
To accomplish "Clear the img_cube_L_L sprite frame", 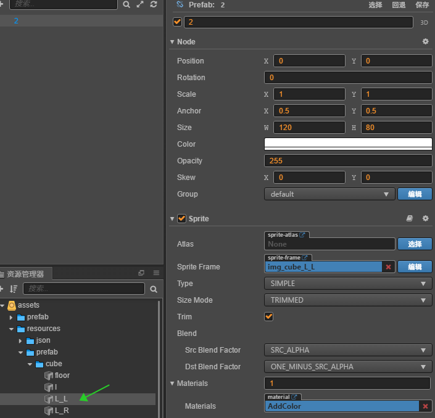I will [388, 267].
